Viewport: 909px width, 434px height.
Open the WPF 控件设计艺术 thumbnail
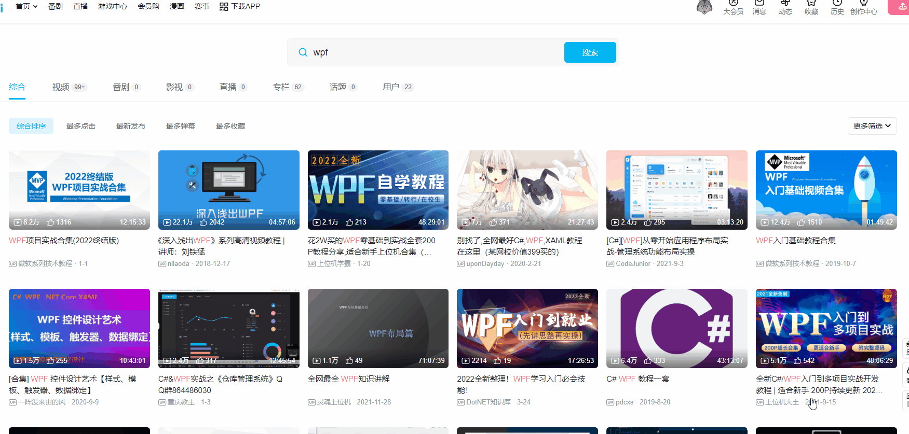tap(79, 328)
